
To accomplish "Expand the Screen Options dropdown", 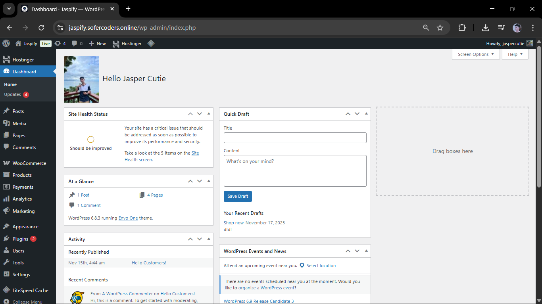I will tap(475, 54).
